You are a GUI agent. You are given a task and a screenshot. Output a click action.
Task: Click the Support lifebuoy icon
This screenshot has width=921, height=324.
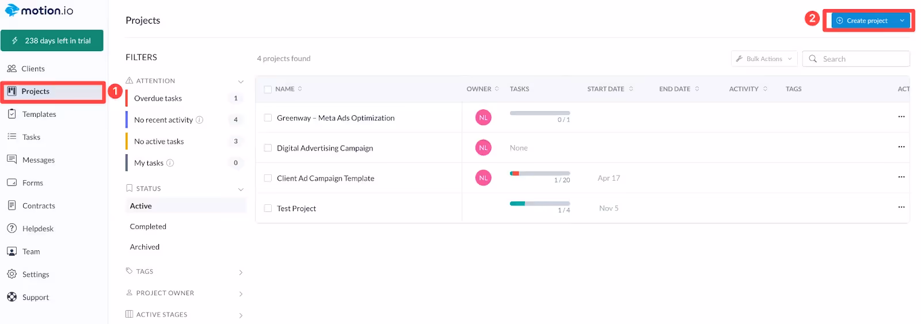coord(12,297)
